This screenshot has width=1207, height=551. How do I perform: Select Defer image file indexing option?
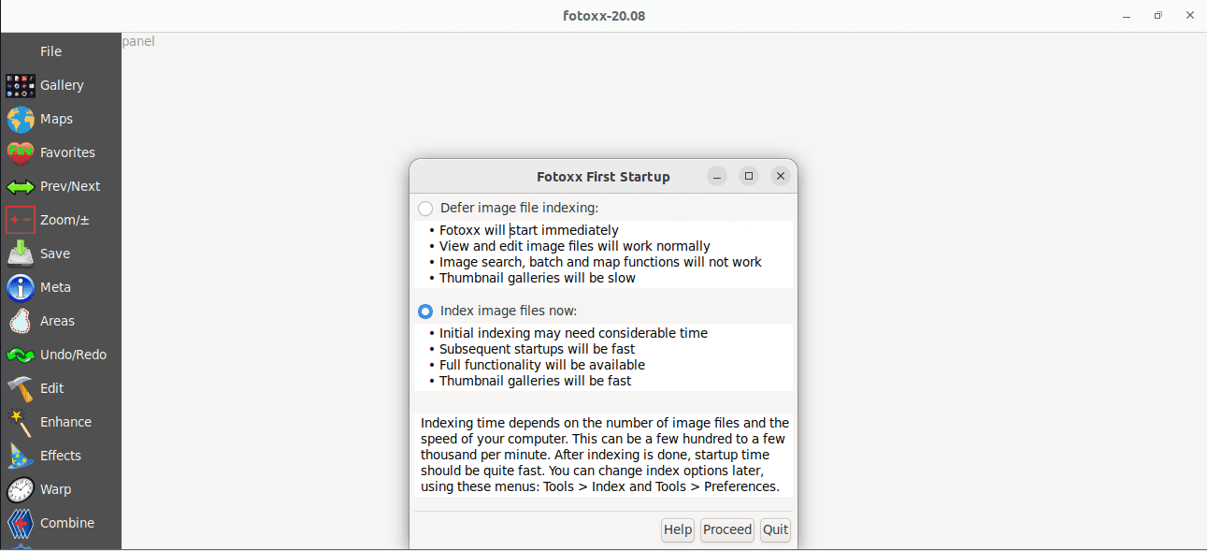point(425,209)
